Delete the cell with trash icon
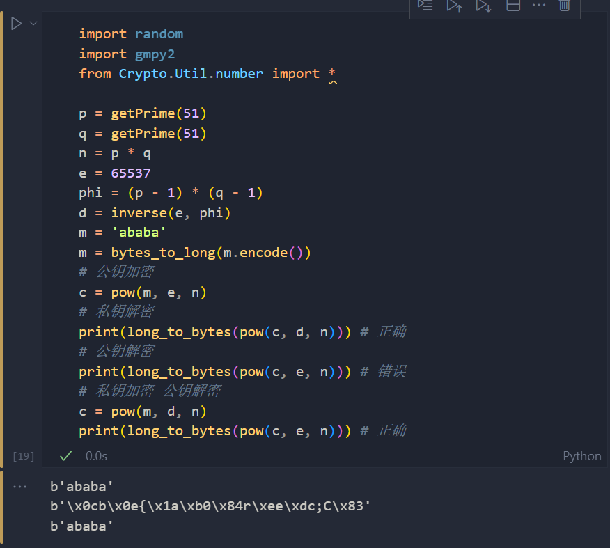The width and height of the screenshot is (610, 548). point(565,6)
